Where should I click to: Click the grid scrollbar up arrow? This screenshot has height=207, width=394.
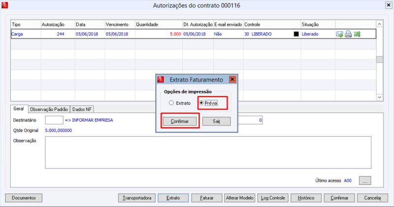tap(379, 24)
